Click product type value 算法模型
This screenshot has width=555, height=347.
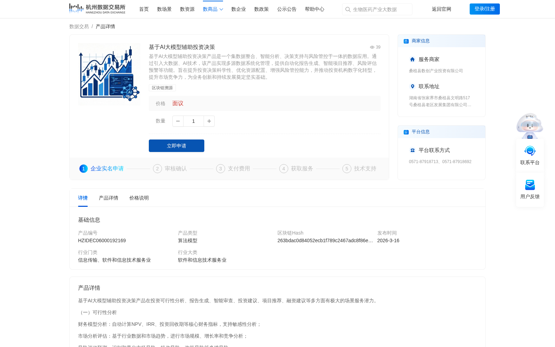click(x=188, y=240)
